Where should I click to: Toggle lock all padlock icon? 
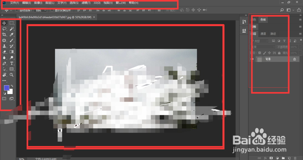point(279,53)
